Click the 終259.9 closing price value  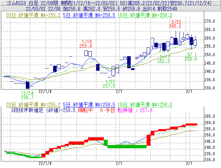pyautogui.click(x=131, y=9)
